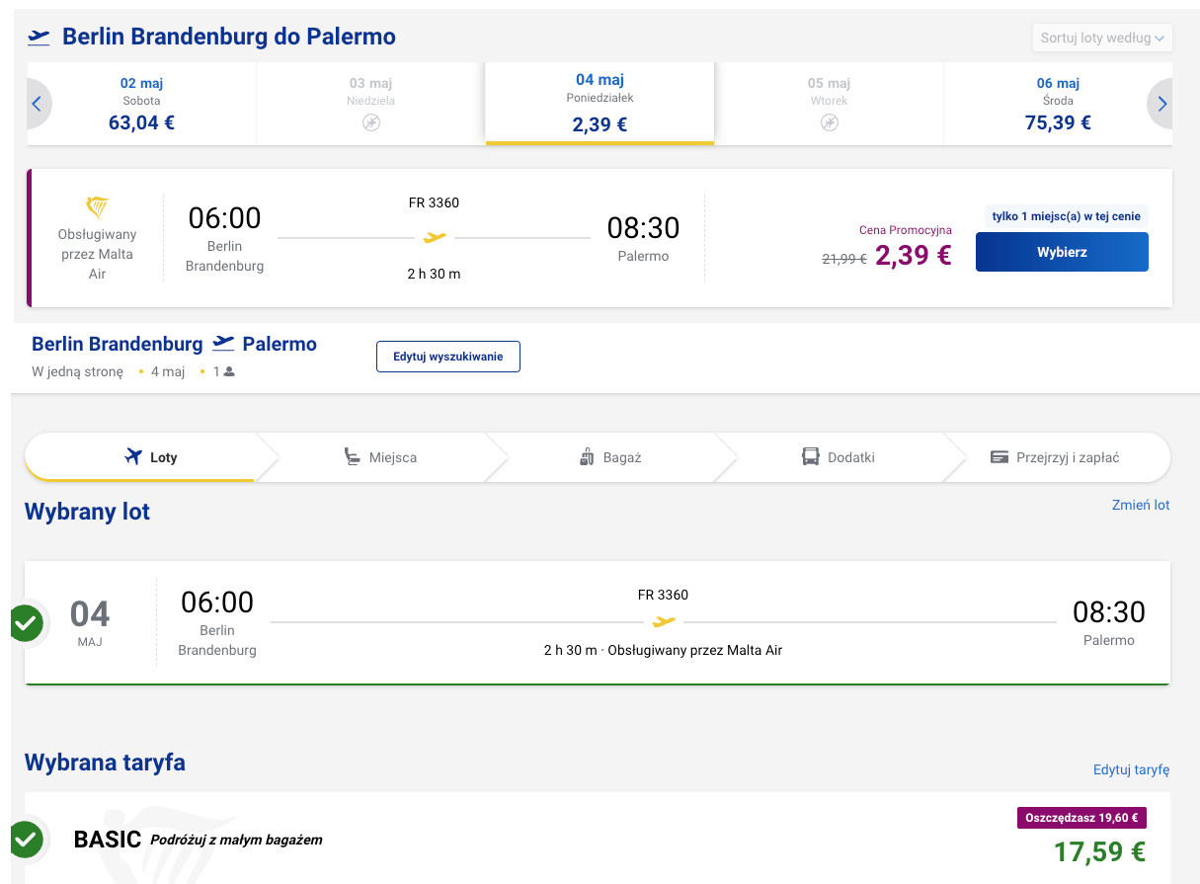This screenshot has width=1200, height=884.
Task: Click the Edytuj wyszukiwanie button
Action: [x=448, y=357]
